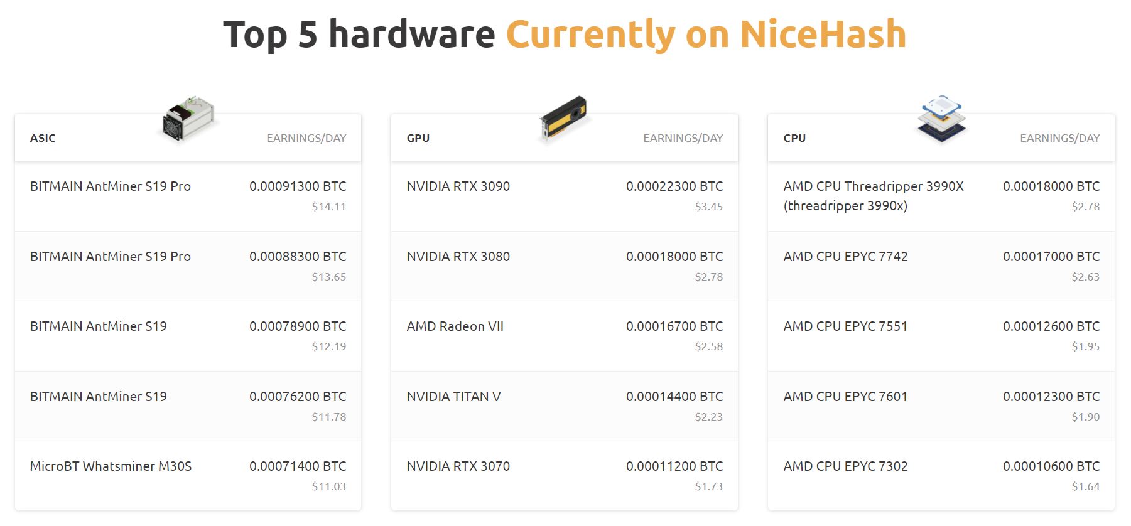Click the top AntMiner S19 Pro earning 0.00091300 BTC
This screenshot has width=1131, height=526.
pos(111,186)
